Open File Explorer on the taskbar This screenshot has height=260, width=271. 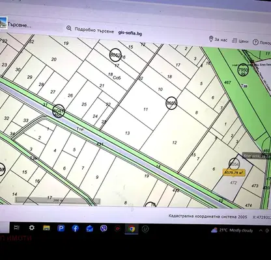coord(46,227)
